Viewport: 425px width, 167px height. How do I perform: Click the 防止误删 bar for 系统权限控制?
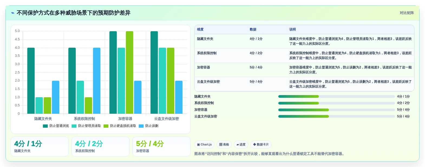pyautogui.click(x=97, y=81)
